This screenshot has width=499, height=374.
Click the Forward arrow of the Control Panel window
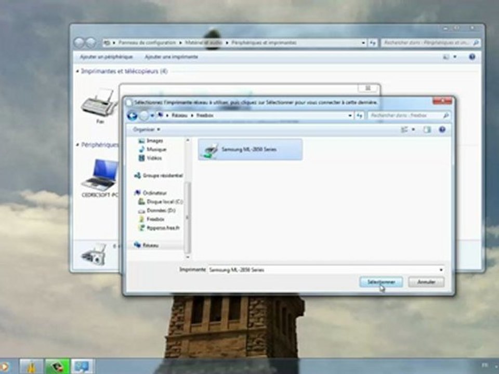(90, 43)
